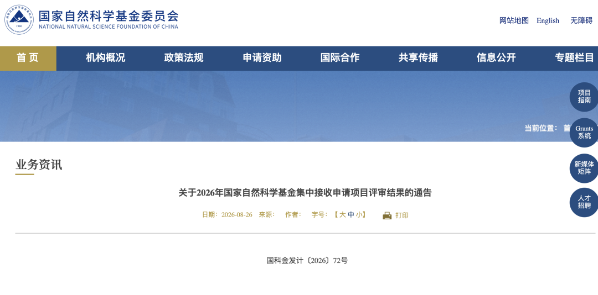This screenshot has height=295, width=598.
Task: Open the 信息公开 menu
Action: pyautogui.click(x=496, y=58)
